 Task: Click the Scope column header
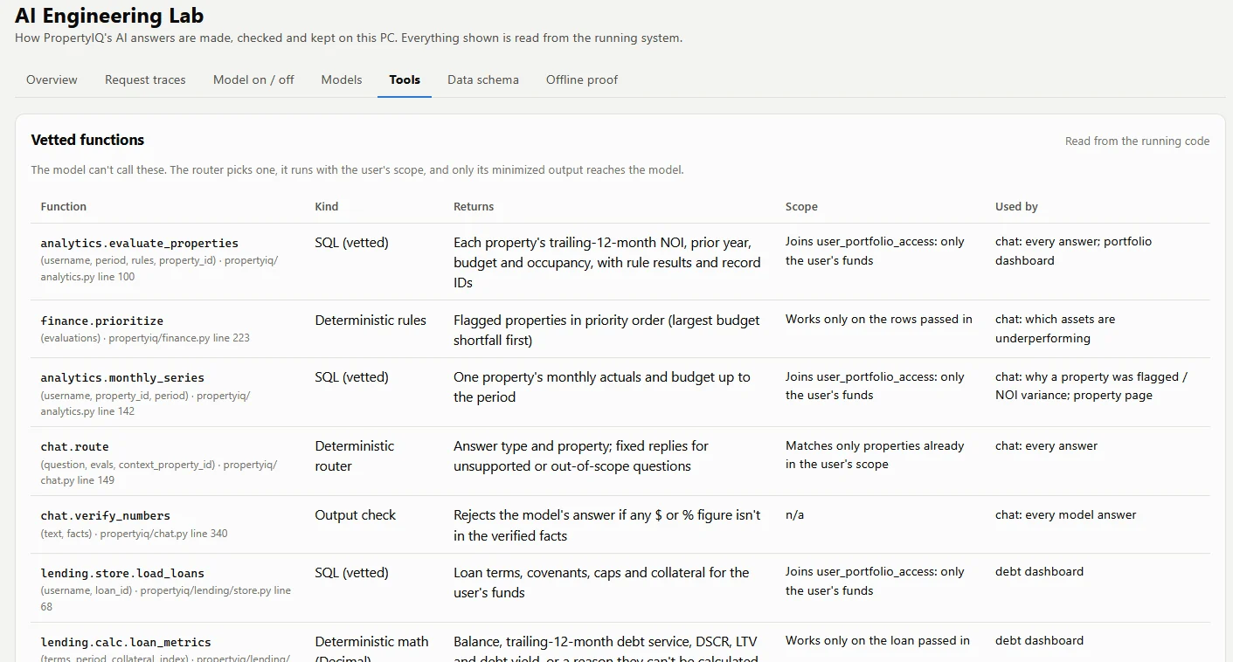point(801,207)
